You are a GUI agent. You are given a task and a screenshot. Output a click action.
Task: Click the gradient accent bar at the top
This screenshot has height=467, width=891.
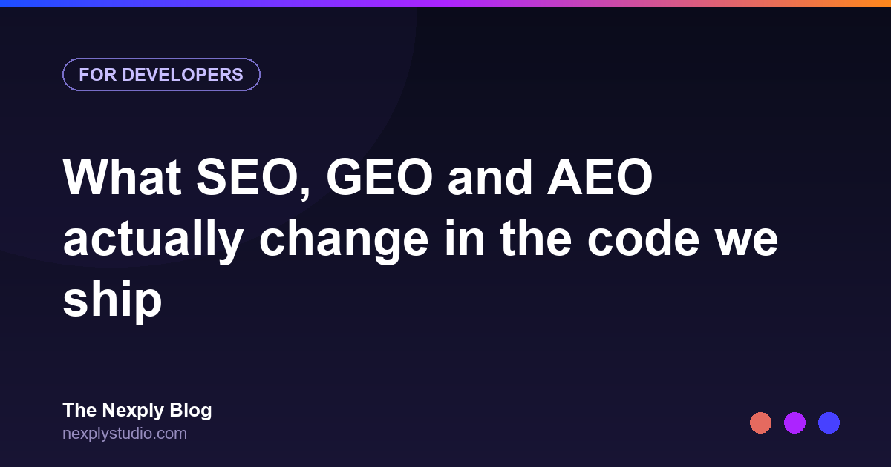pyautogui.click(x=446, y=3)
